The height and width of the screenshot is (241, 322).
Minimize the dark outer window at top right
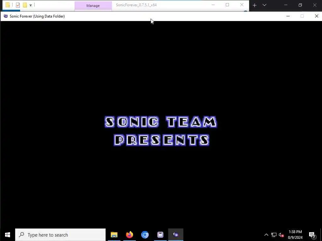point(286,5)
